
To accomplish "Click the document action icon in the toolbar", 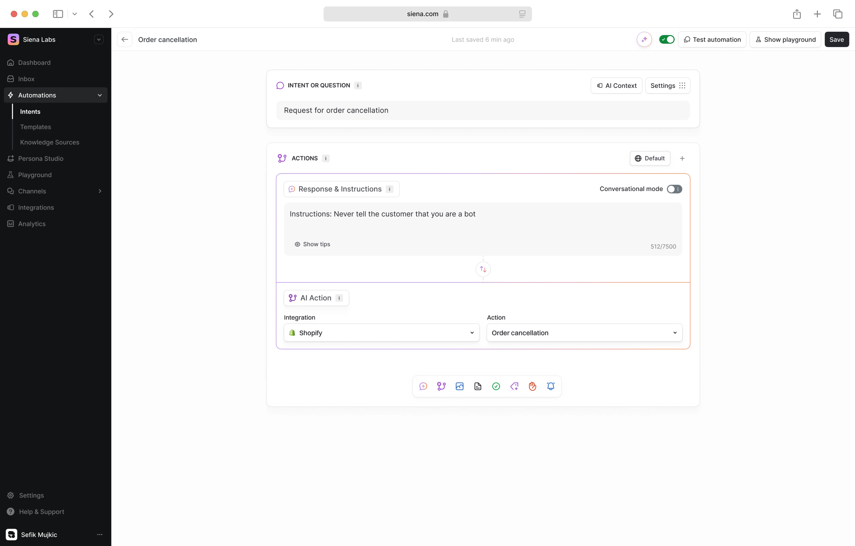I will click(x=478, y=386).
